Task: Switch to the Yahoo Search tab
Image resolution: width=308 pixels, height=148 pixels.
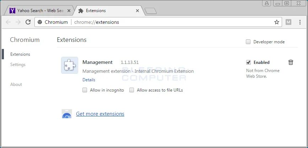Action: 39,11
